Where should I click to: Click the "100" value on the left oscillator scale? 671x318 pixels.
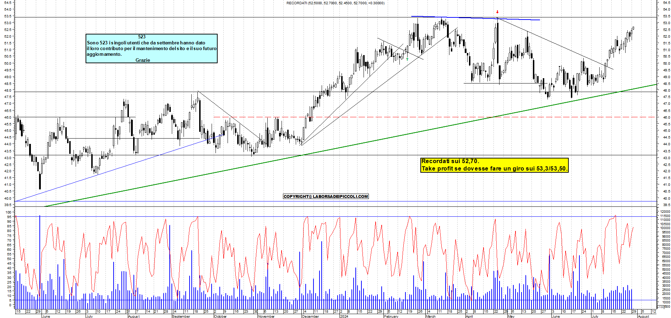9,212
